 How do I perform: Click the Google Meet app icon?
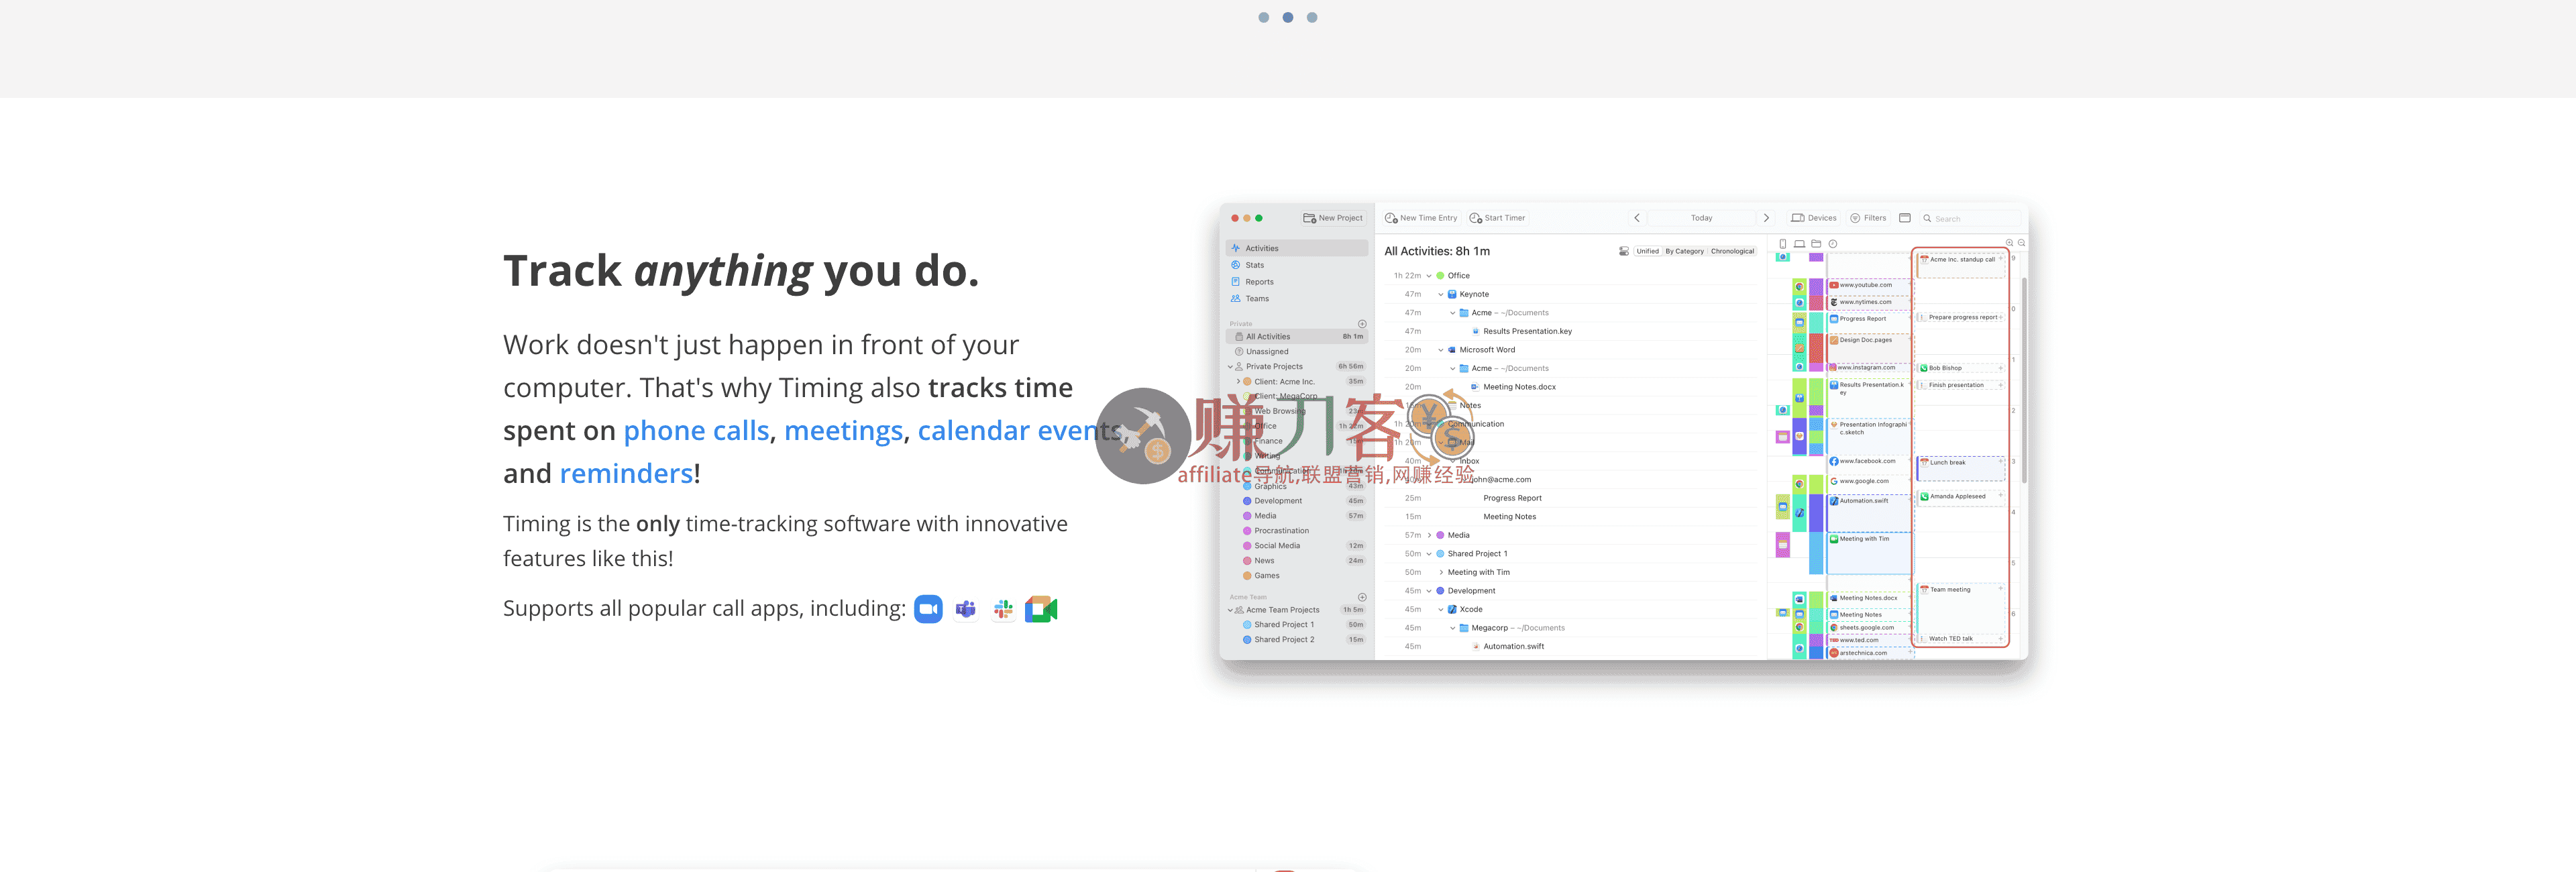tap(1040, 609)
